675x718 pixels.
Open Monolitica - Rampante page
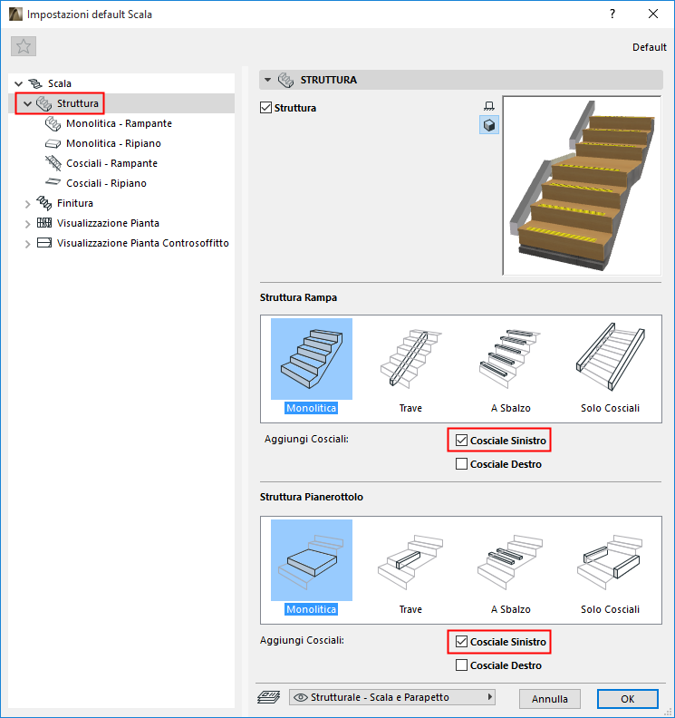(119, 123)
